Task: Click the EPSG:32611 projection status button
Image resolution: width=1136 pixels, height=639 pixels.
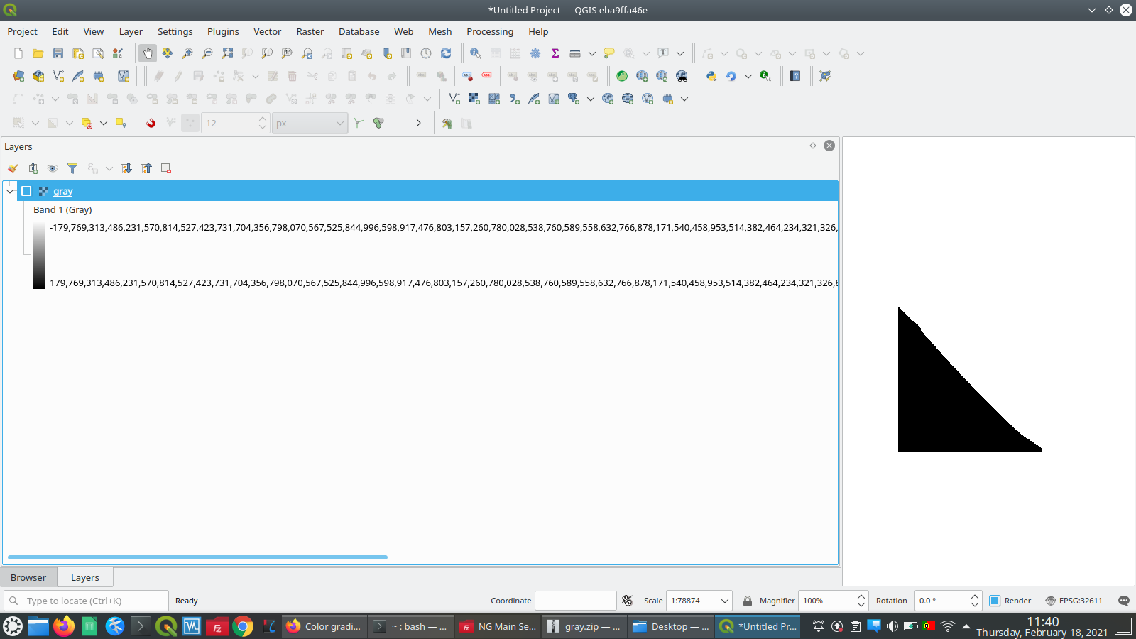Action: pos(1076,601)
